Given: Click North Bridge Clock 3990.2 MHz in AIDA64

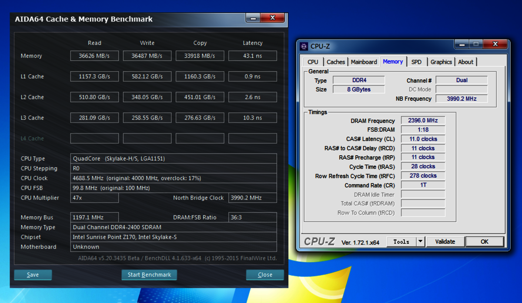Looking at the screenshot, I should click(x=253, y=198).
